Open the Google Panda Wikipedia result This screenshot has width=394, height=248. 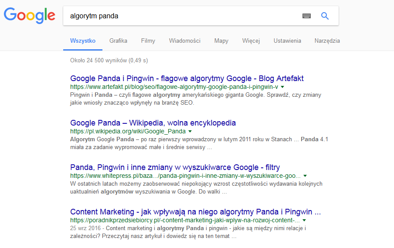[x=153, y=123]
